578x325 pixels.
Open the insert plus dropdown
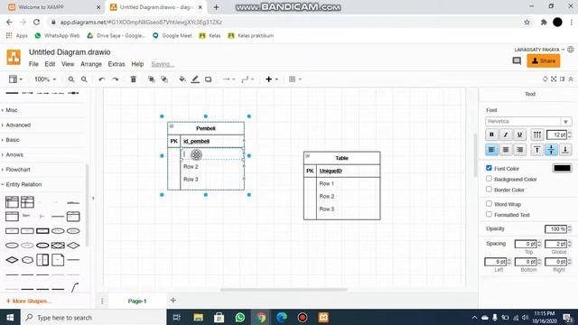tap(272, 79)
